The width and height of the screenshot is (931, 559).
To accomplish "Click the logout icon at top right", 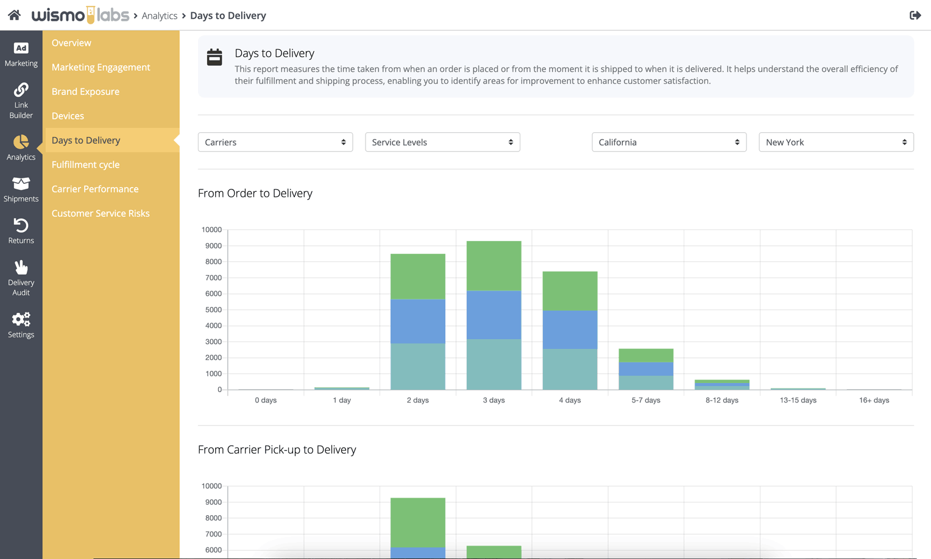I will 915,15.
